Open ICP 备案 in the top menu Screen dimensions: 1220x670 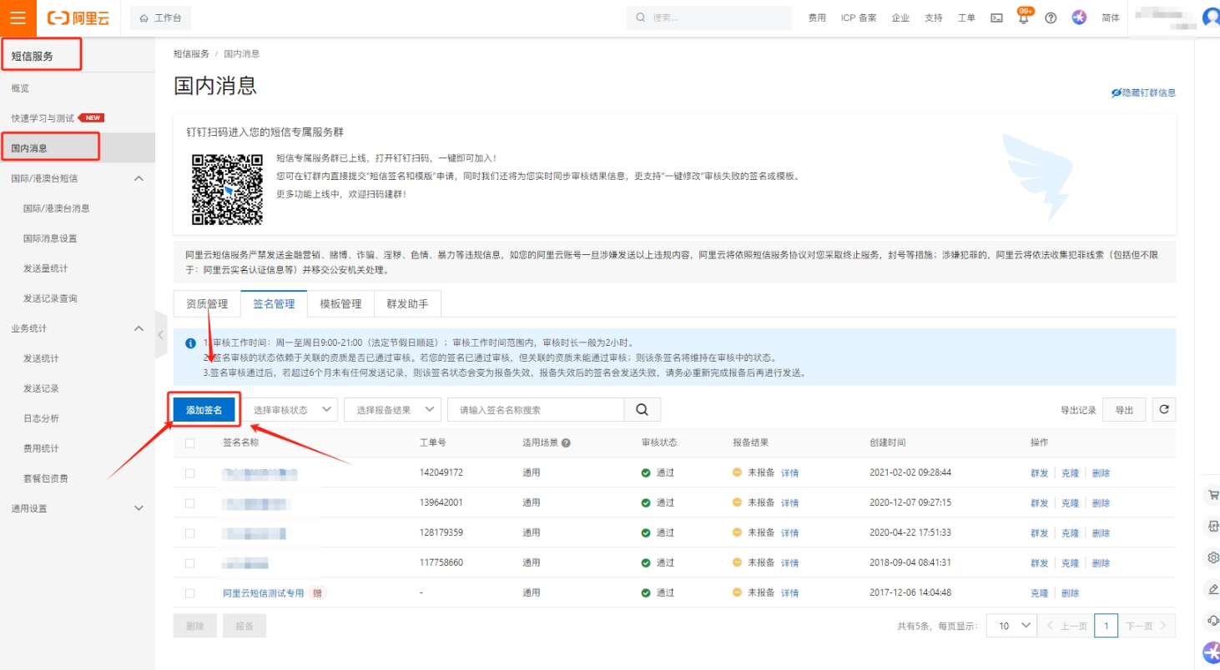(x=859, y=17)
